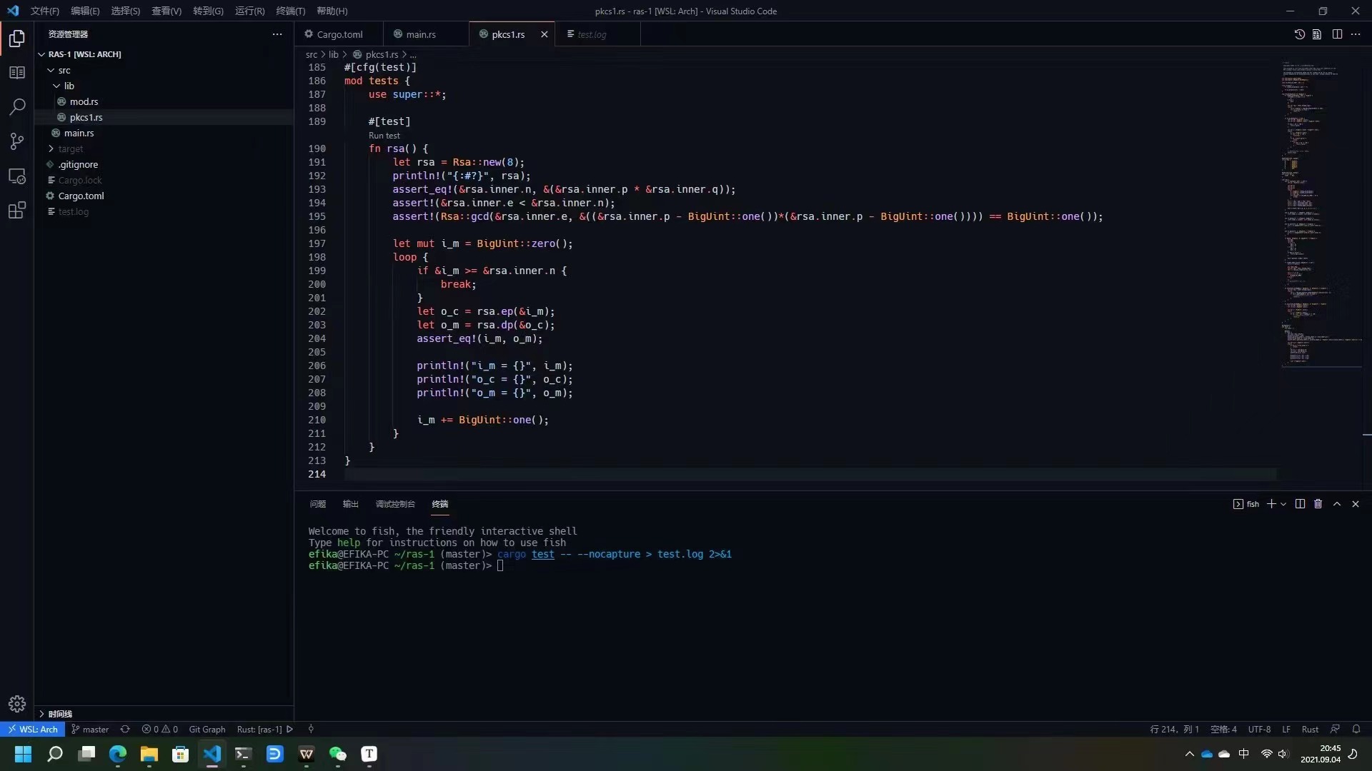Open main.rs in explorer tree
The image size is (1372, 771).
(x=79, y=133)
